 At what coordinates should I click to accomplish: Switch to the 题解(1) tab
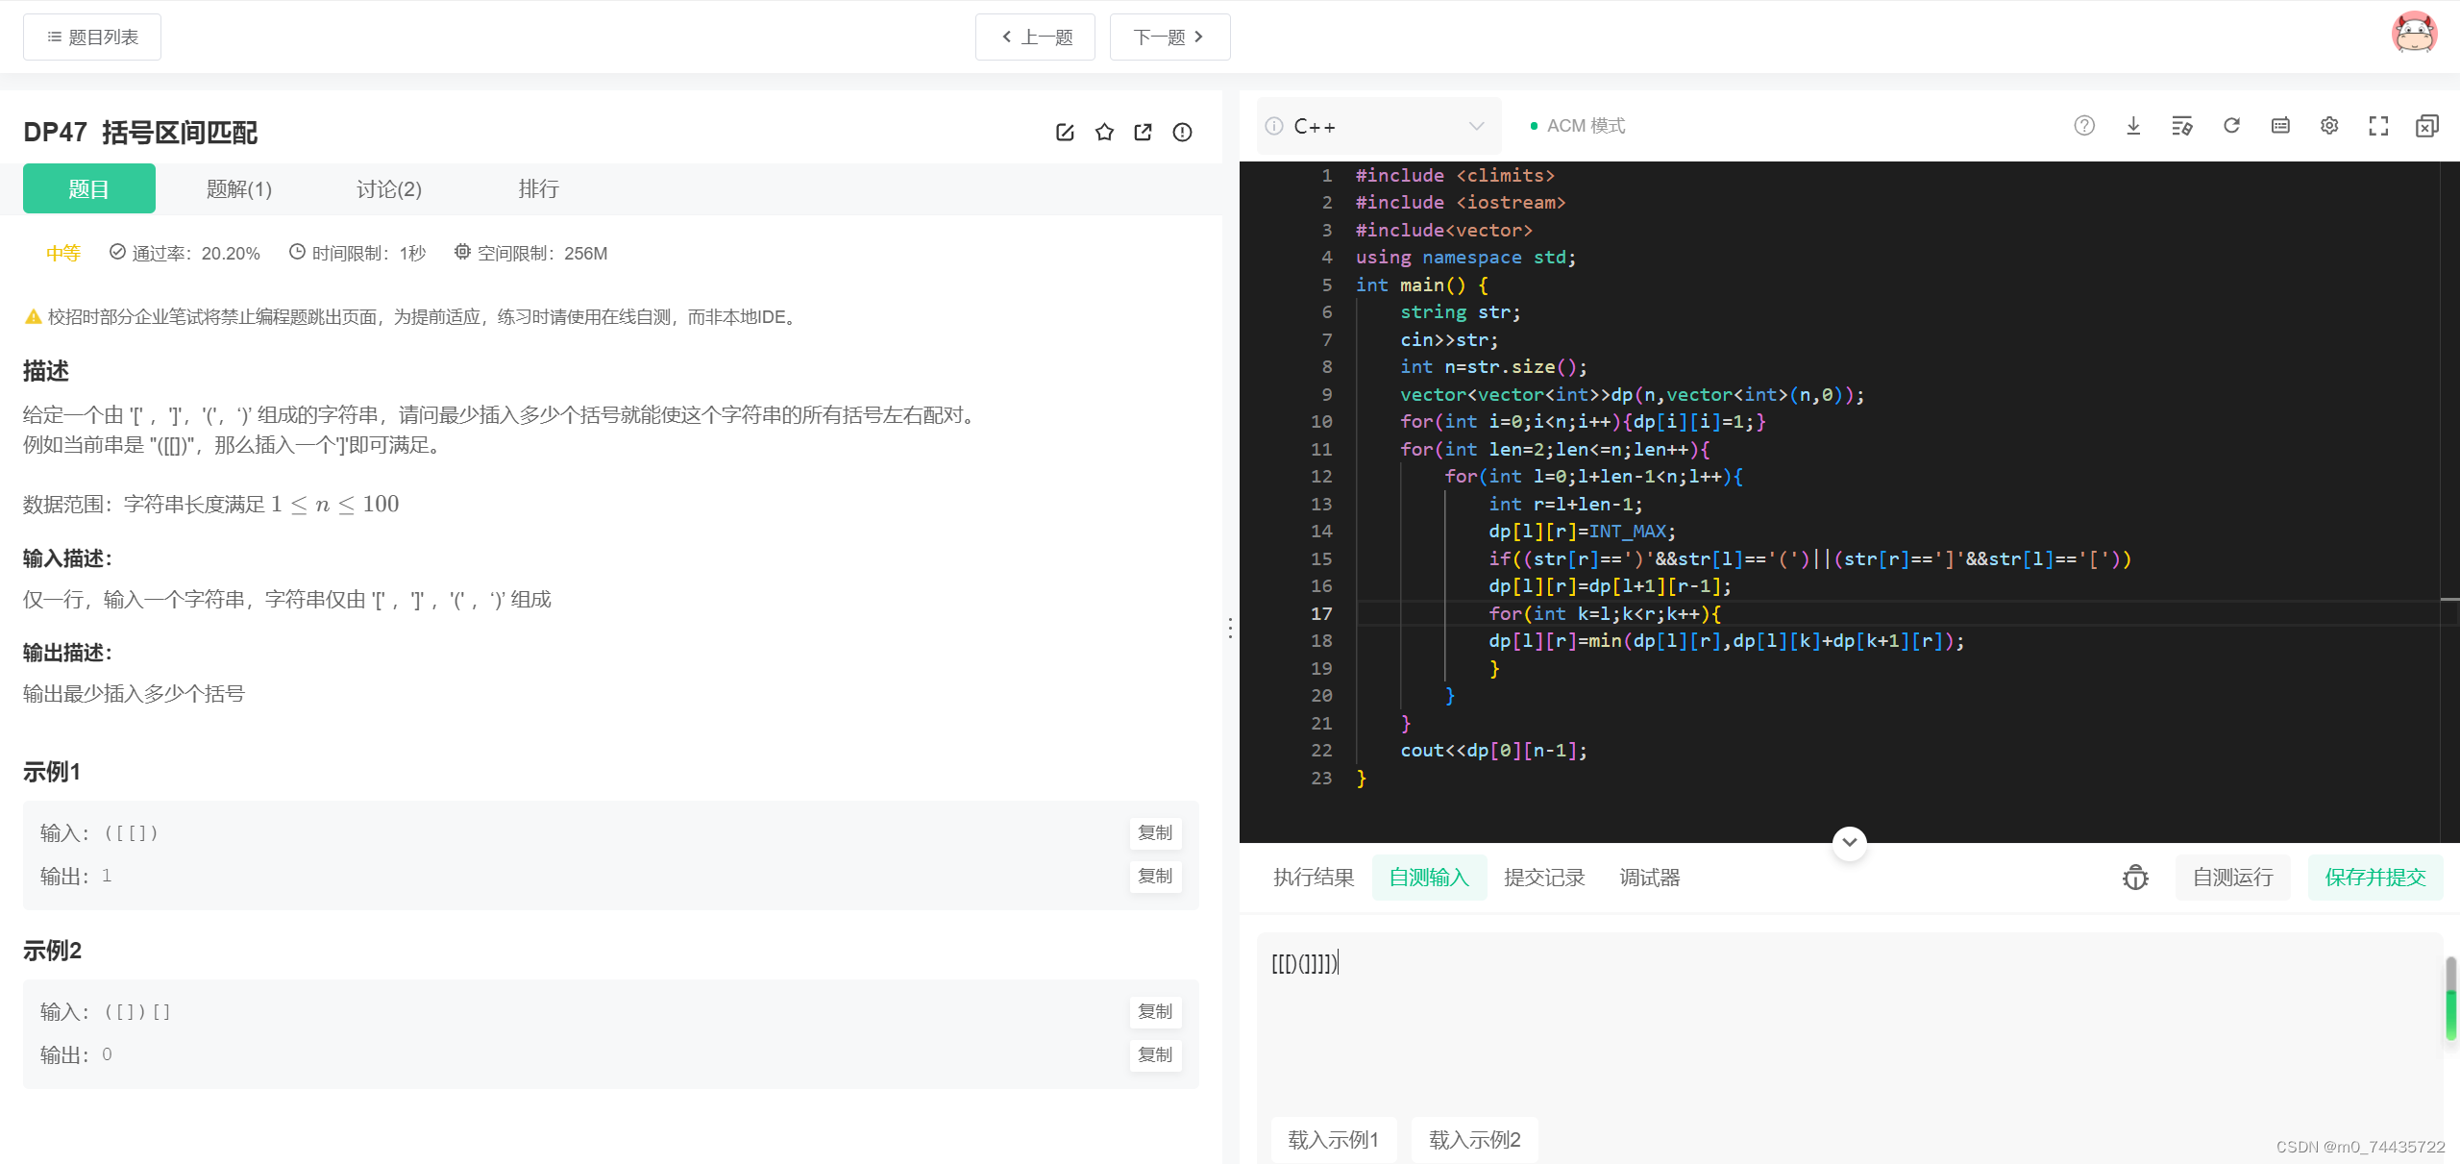coord(239,189)
